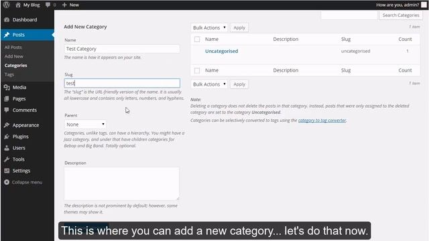Open Add New post submenu
Screen dimensions: 429x241
pos(14,56)
